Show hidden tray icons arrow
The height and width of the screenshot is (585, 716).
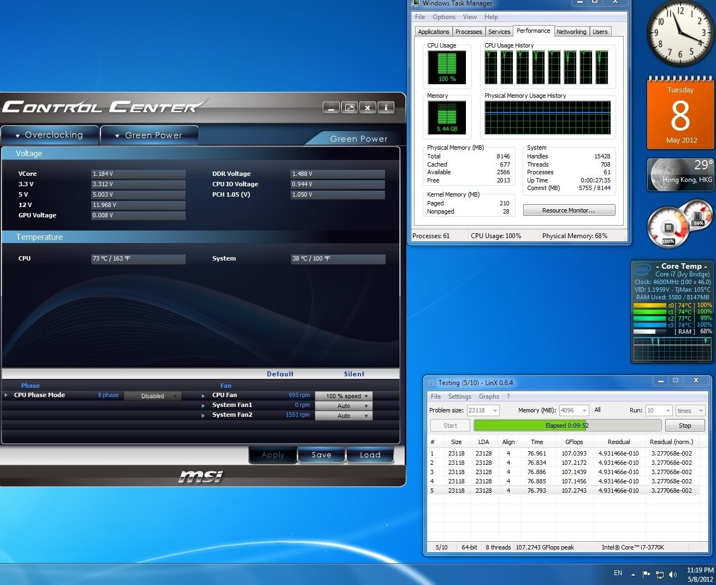[634, 575]
